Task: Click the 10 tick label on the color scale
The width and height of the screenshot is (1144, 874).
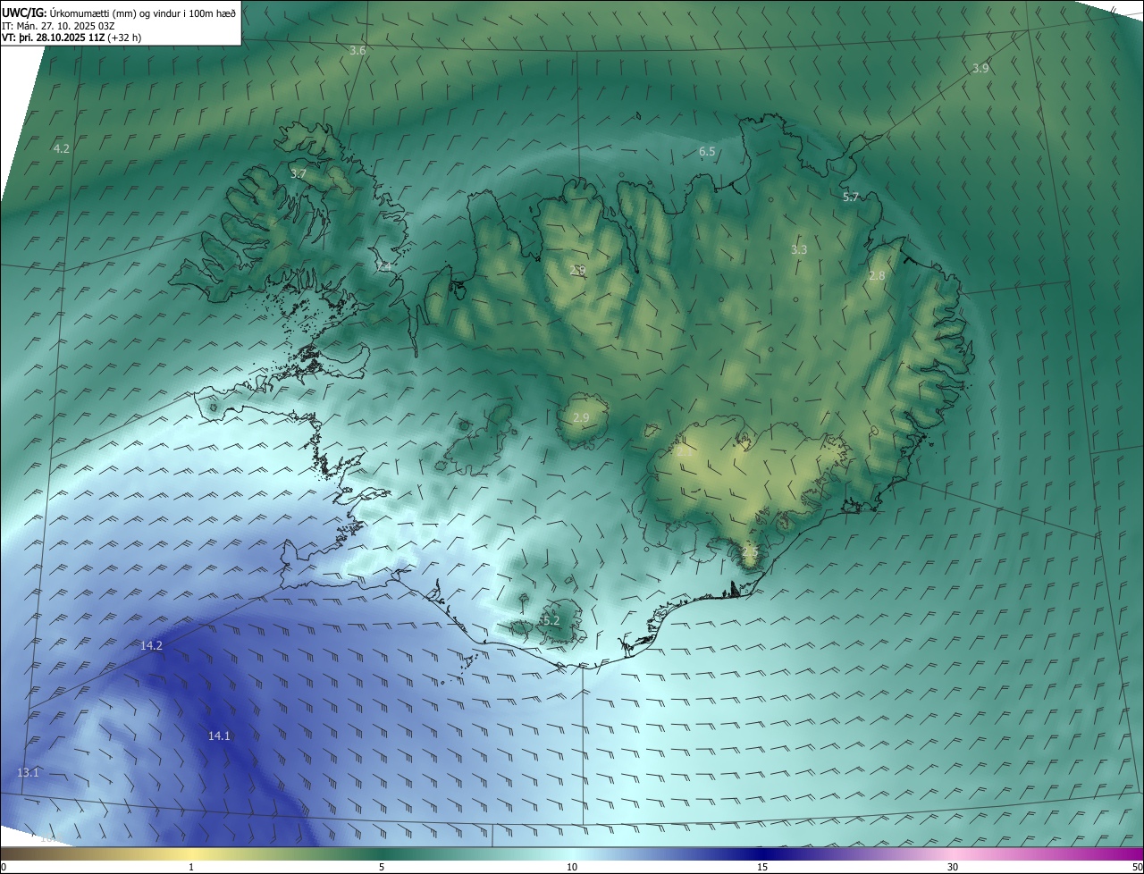Action: (572, 867)
